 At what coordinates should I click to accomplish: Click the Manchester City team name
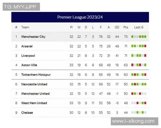click(x=33, y=37)
